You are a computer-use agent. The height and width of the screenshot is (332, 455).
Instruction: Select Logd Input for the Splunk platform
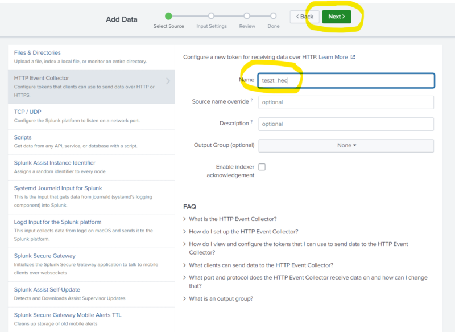click(92, 231)
